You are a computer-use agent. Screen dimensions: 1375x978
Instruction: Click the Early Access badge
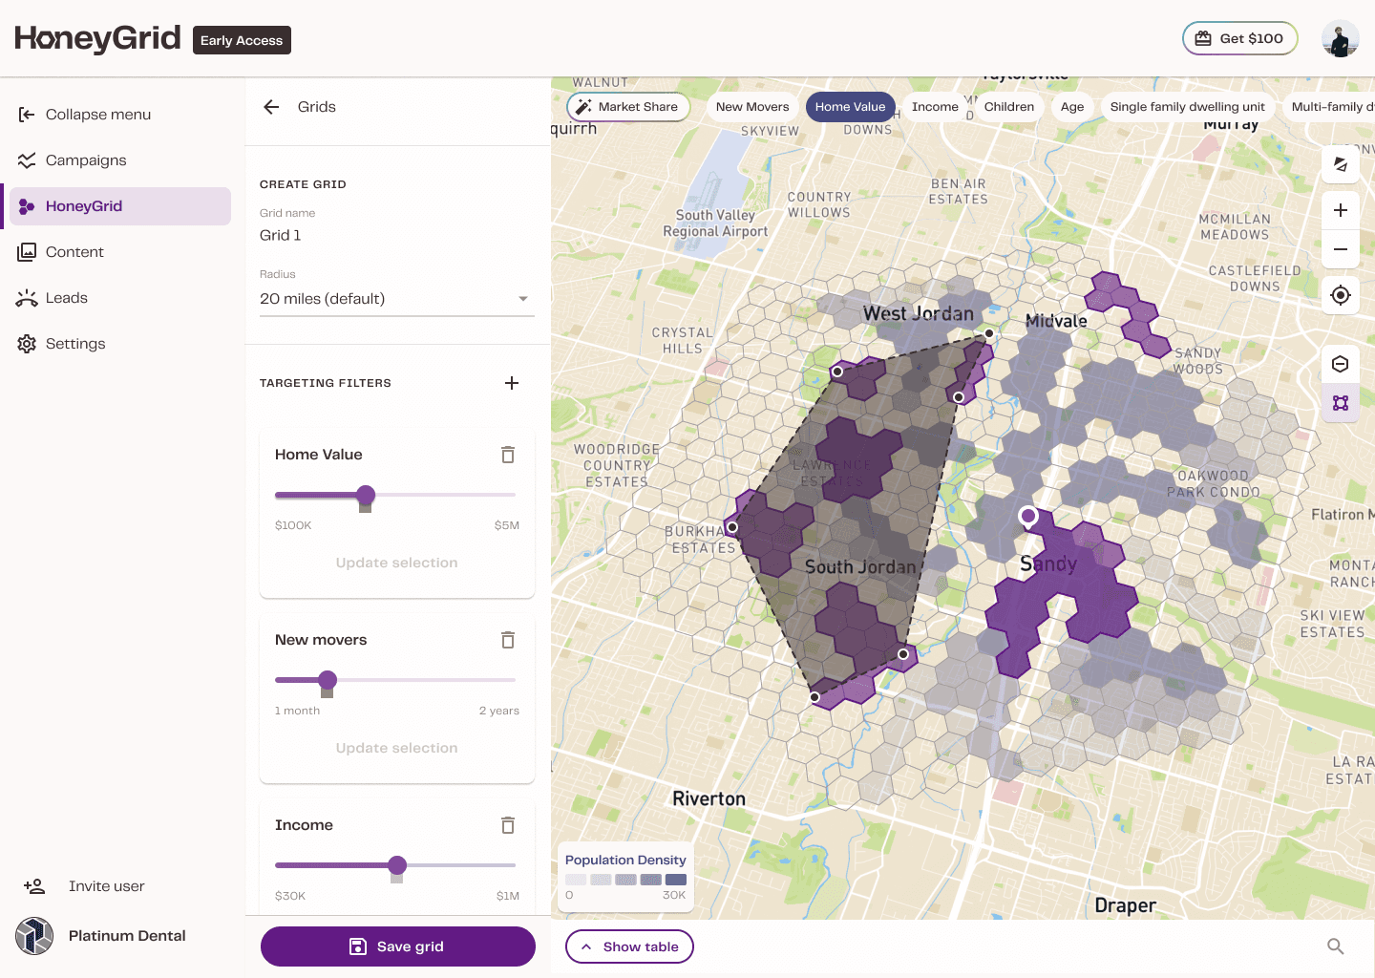(x=242, y=40)
